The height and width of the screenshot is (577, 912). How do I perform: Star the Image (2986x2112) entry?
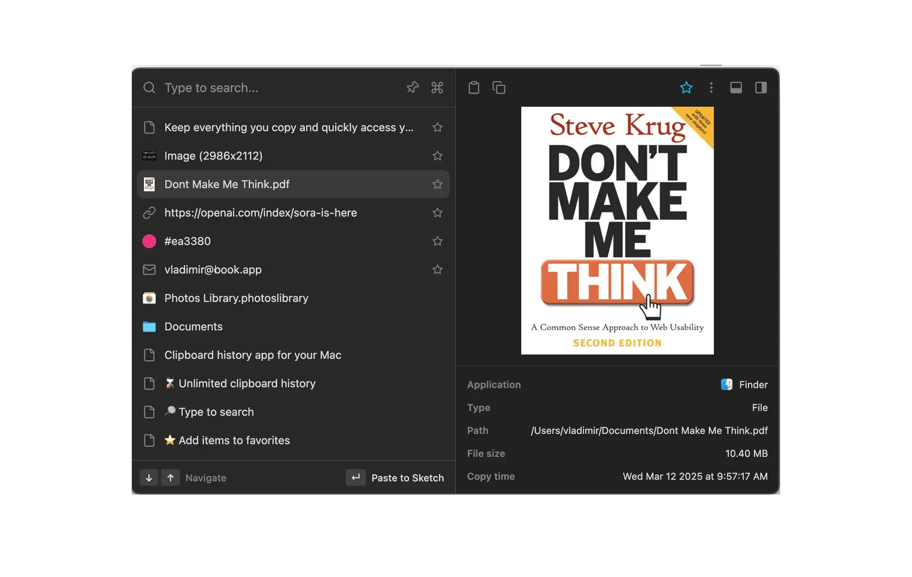437,156
